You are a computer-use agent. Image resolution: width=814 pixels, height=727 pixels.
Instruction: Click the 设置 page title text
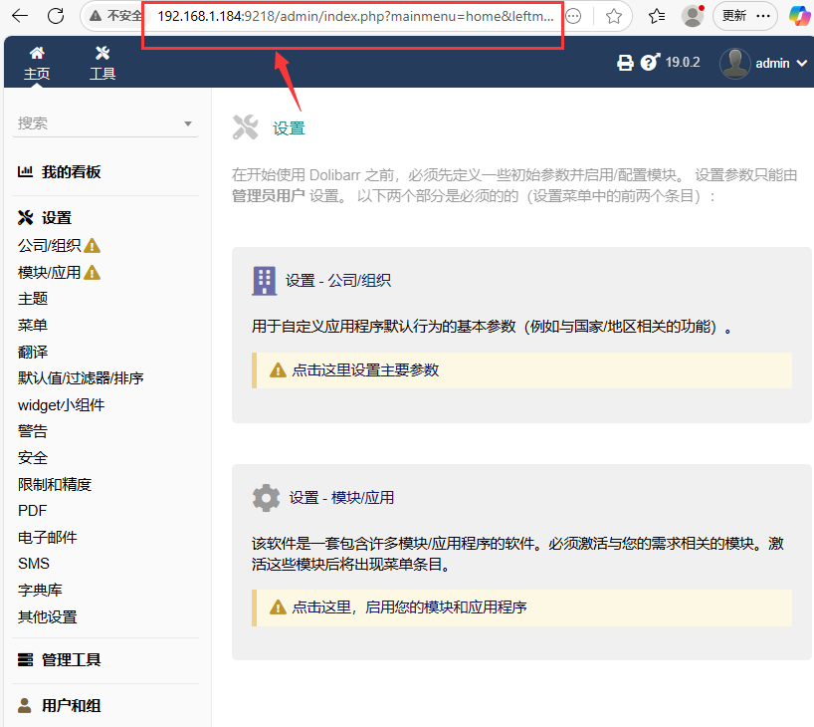290,128
